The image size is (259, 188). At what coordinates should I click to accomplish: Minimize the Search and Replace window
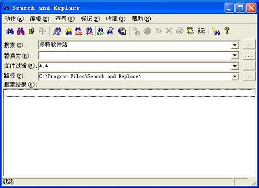pos(229,8)
